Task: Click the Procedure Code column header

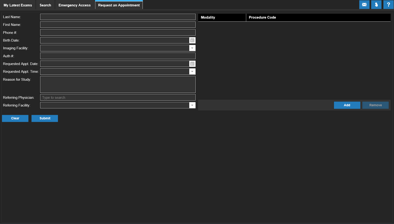Action: [x=262, y=18]
